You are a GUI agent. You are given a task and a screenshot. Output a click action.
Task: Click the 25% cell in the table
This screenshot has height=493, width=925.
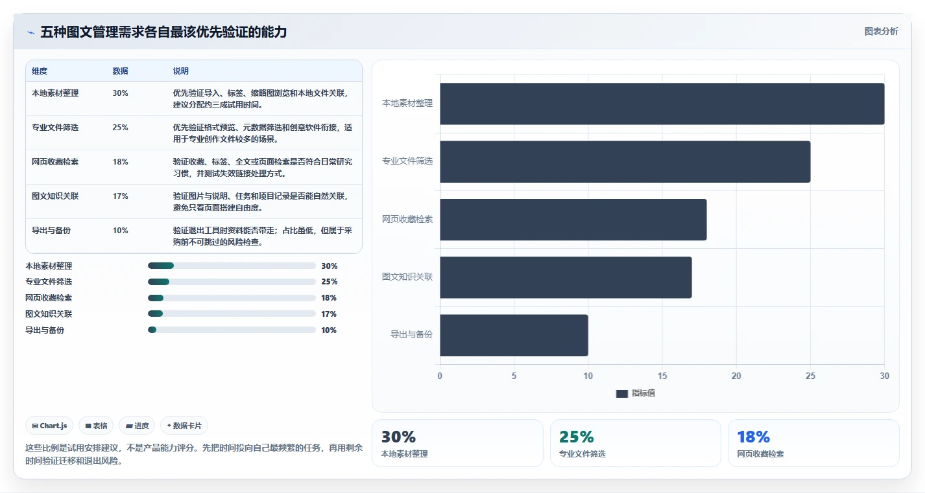[120, 128]
